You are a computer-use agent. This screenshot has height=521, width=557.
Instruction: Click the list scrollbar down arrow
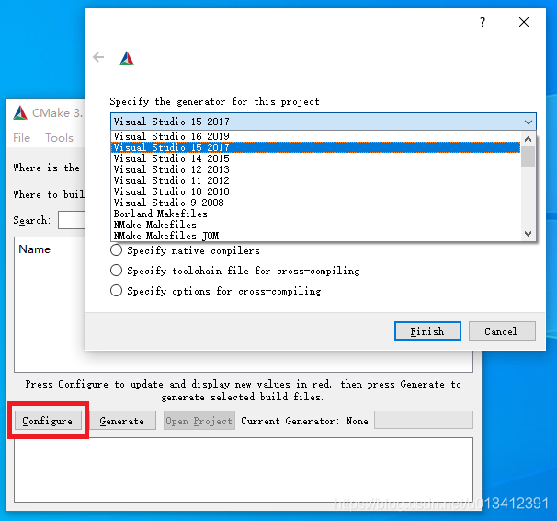528,233
